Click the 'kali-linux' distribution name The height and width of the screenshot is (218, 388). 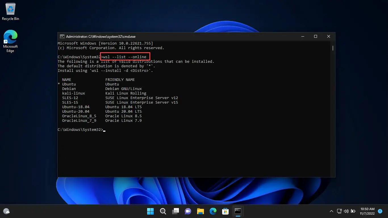(74, 93)
